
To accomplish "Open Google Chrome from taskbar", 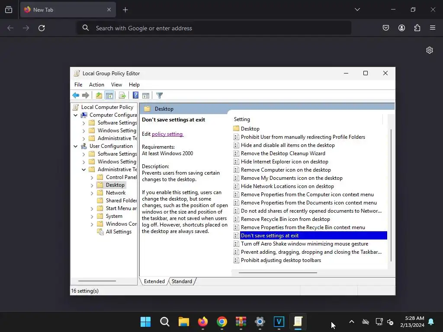I will [x=222, y=322].
